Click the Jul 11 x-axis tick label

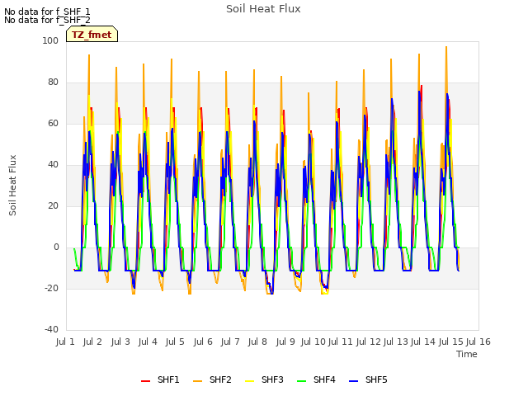point(340,342)
